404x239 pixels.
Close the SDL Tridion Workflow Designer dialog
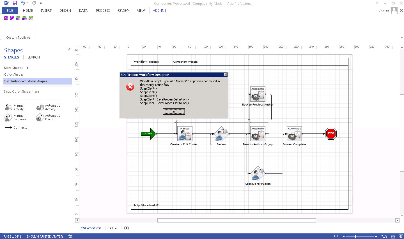click(x=225, y=74)
